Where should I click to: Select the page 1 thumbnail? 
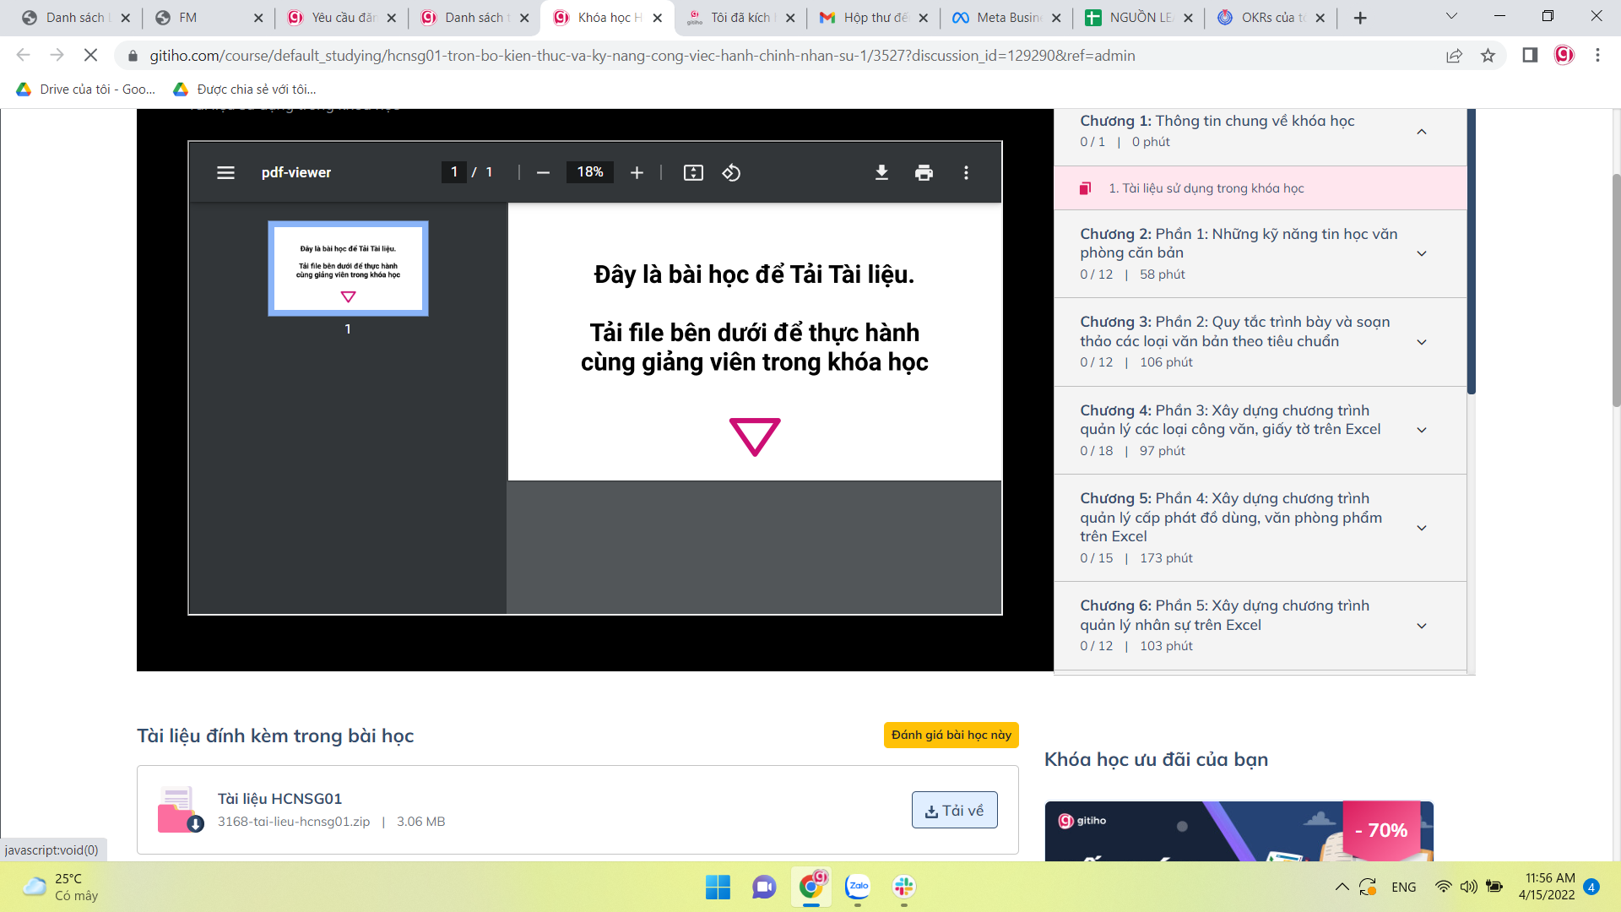click(348, 269)
